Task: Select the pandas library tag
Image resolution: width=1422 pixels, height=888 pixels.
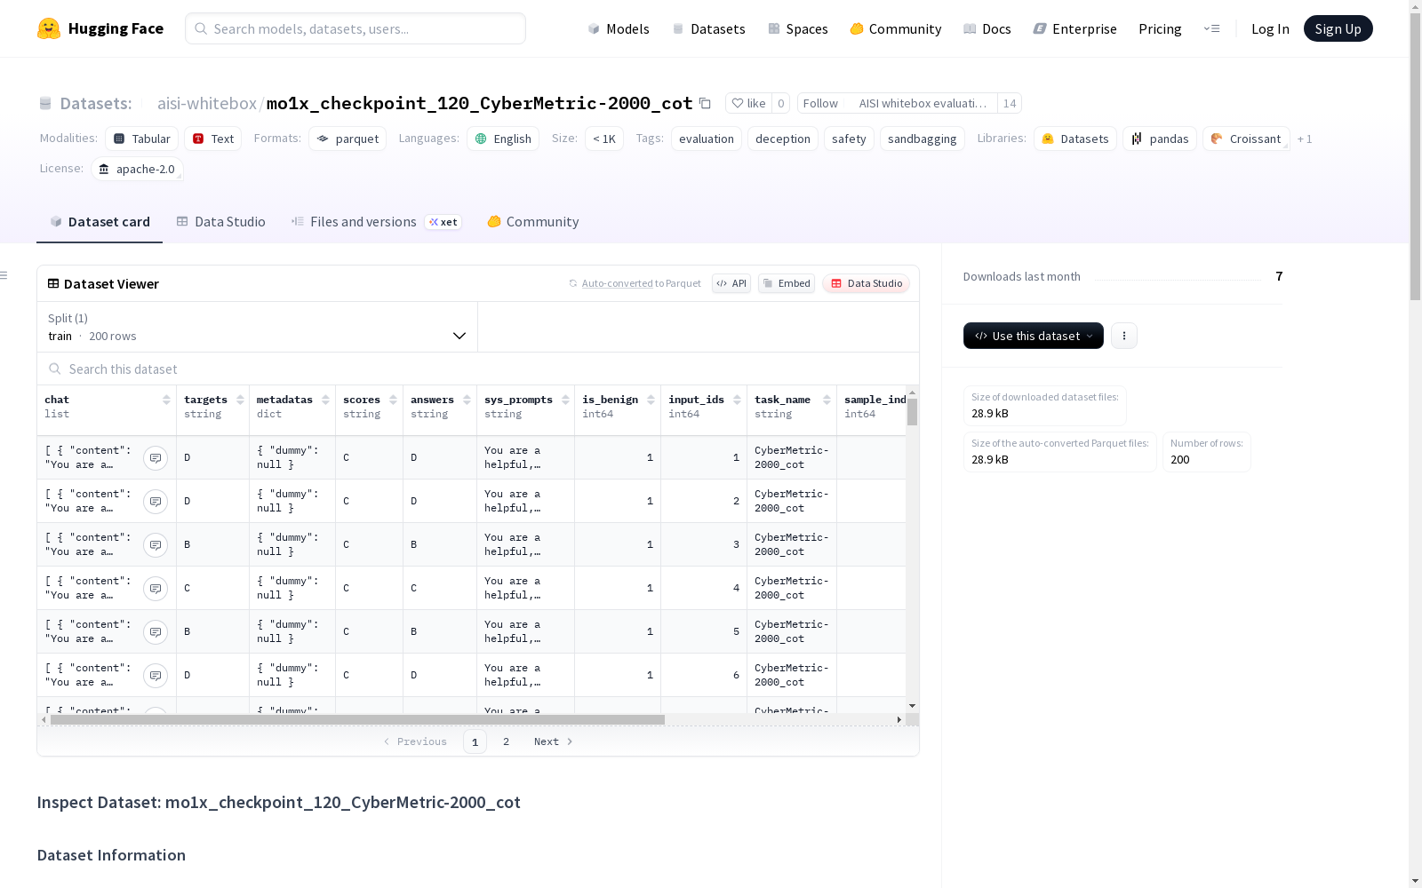Action: [x=1160, y=139]
